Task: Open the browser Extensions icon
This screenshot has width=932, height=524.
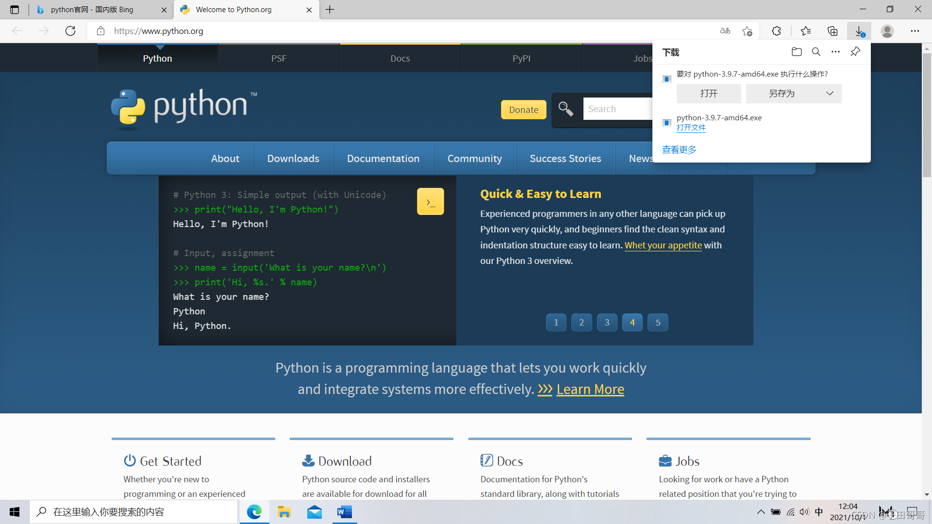Action: coord(776,31)
